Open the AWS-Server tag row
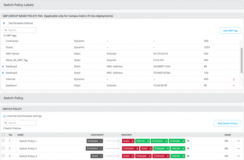The image size is (244, 160). [x=14, y=53]
